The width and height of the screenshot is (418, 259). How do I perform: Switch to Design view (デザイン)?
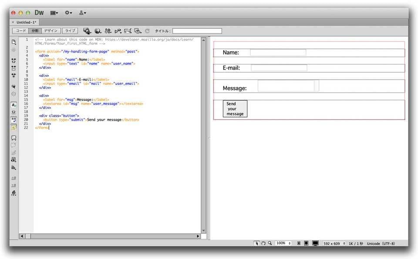pos(51,31)
